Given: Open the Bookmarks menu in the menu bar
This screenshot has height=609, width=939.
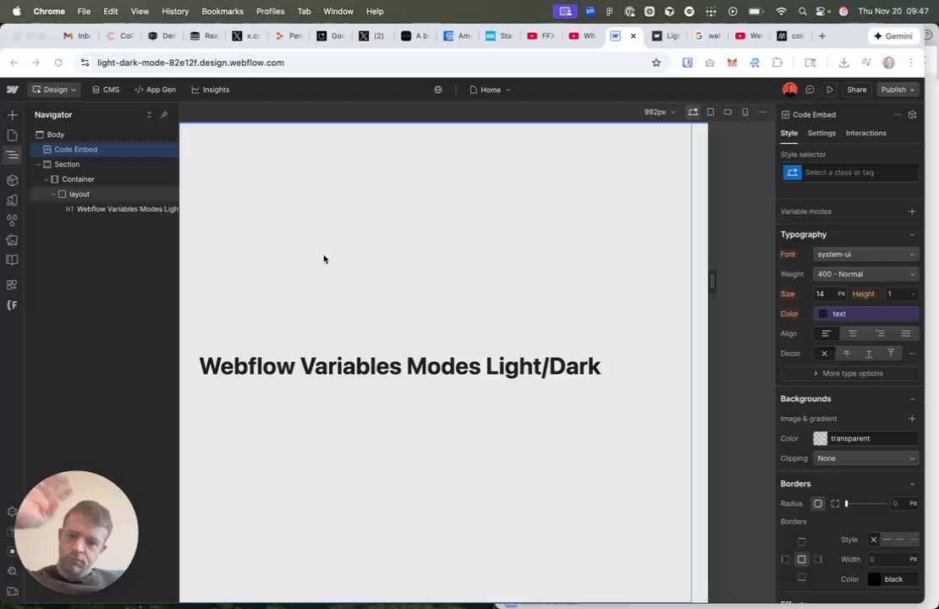Looking at the screenshot, I should click(x=222, y=11).
